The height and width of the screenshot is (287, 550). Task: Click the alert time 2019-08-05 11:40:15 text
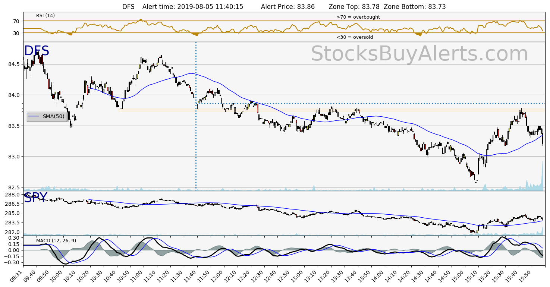(193, 7)
